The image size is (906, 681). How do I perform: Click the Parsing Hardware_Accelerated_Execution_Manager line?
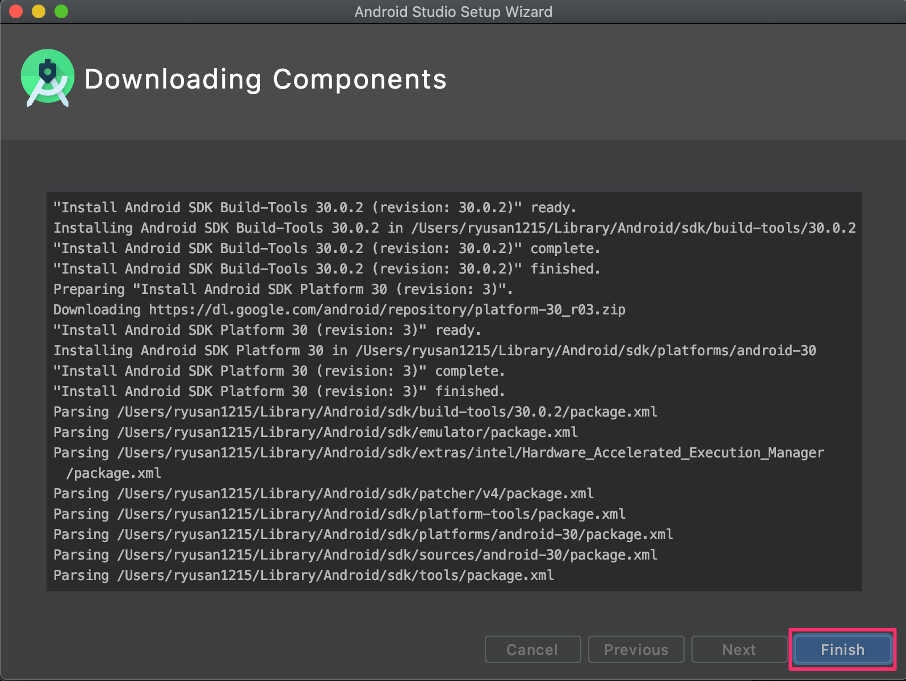[439, 463]
